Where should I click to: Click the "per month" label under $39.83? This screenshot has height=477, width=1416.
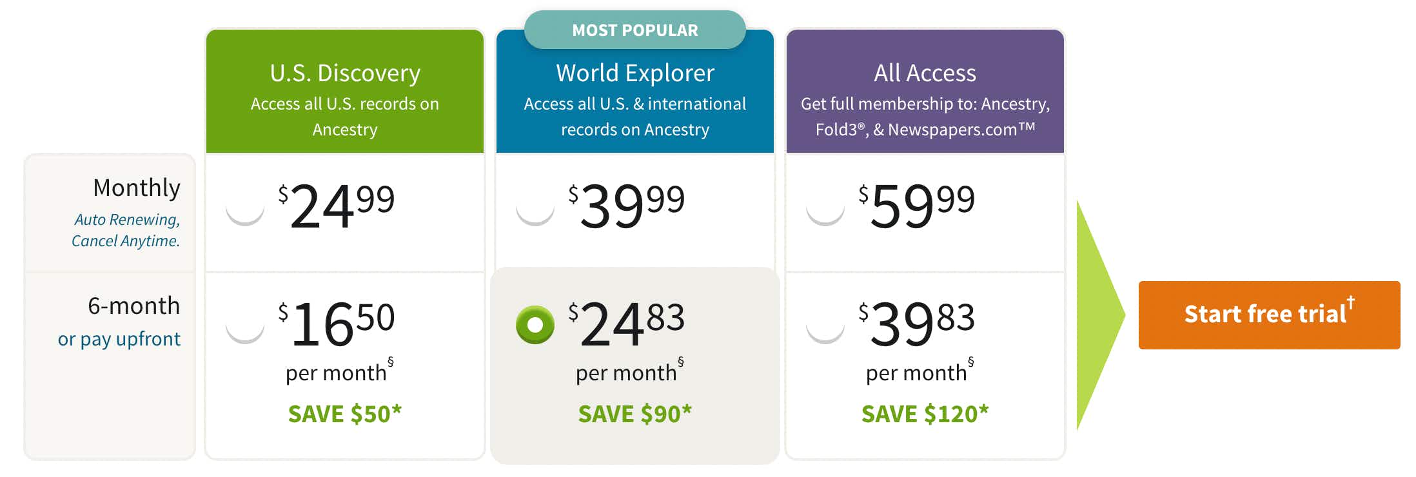click(916, 373)
